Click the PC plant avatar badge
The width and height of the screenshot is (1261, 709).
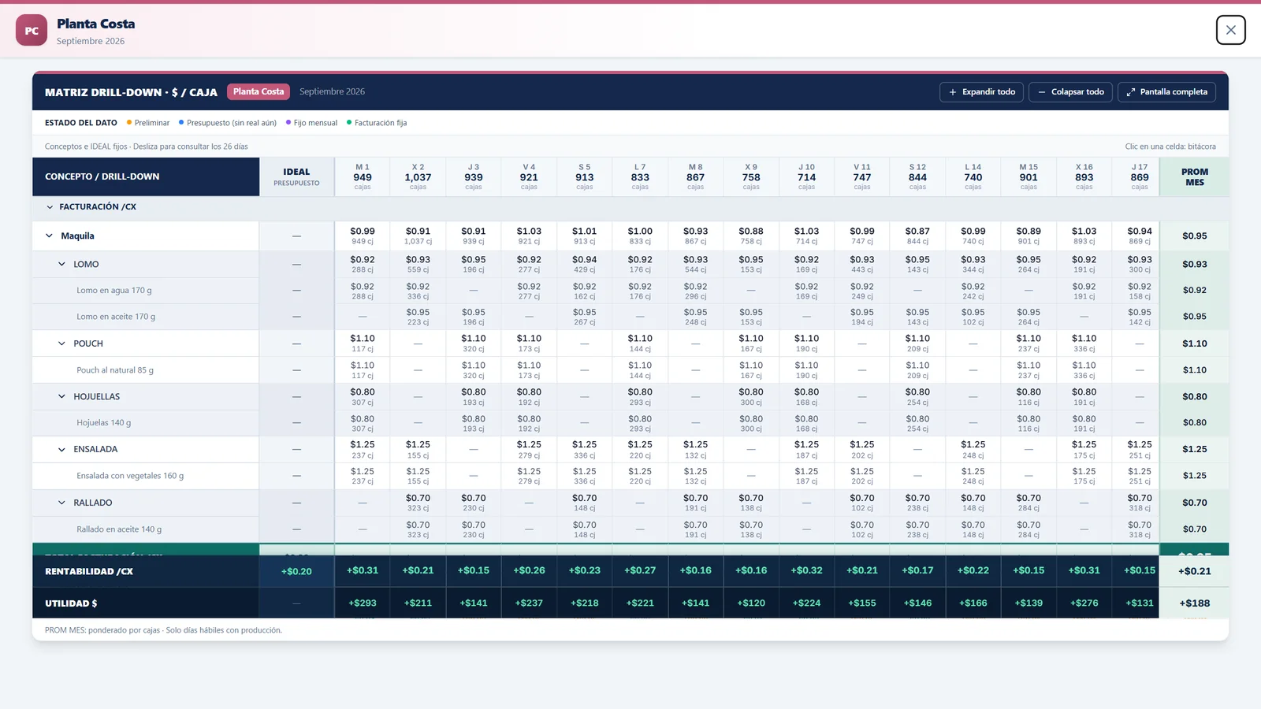32,31
